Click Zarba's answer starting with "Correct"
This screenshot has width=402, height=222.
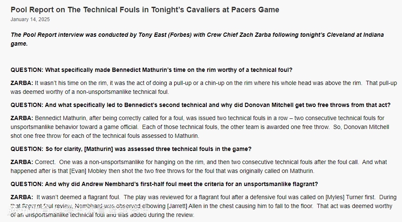pyautogui.click(x=199, y=167)
